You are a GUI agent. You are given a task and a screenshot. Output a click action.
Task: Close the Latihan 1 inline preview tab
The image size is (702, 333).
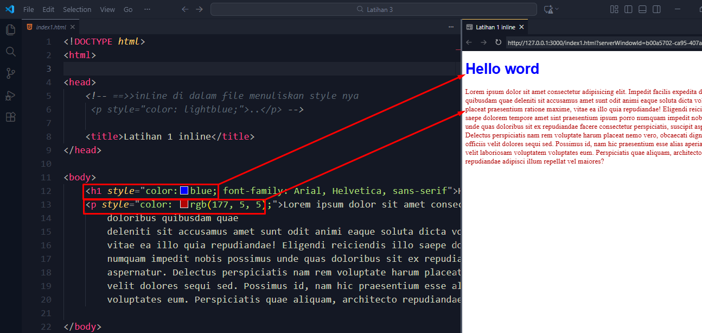(521, 27)
